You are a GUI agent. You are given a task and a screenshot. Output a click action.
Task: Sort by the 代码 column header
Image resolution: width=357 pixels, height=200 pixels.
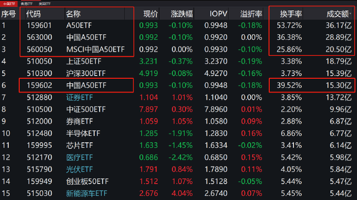click(33, 14)
